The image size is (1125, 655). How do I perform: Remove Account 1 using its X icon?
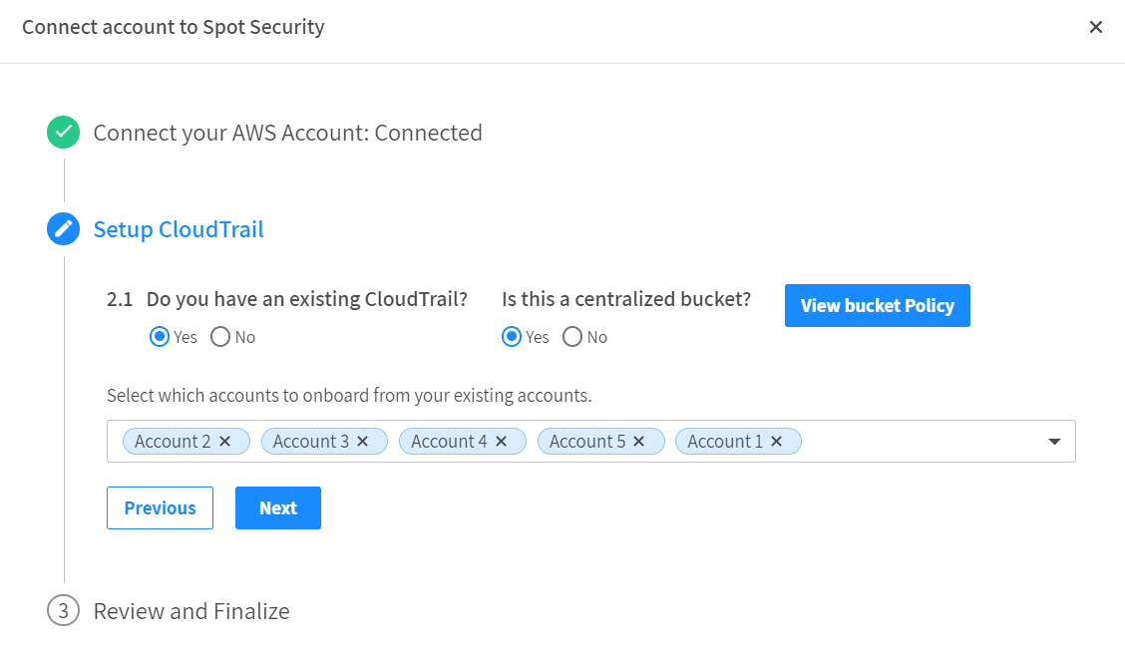point(777,442)
